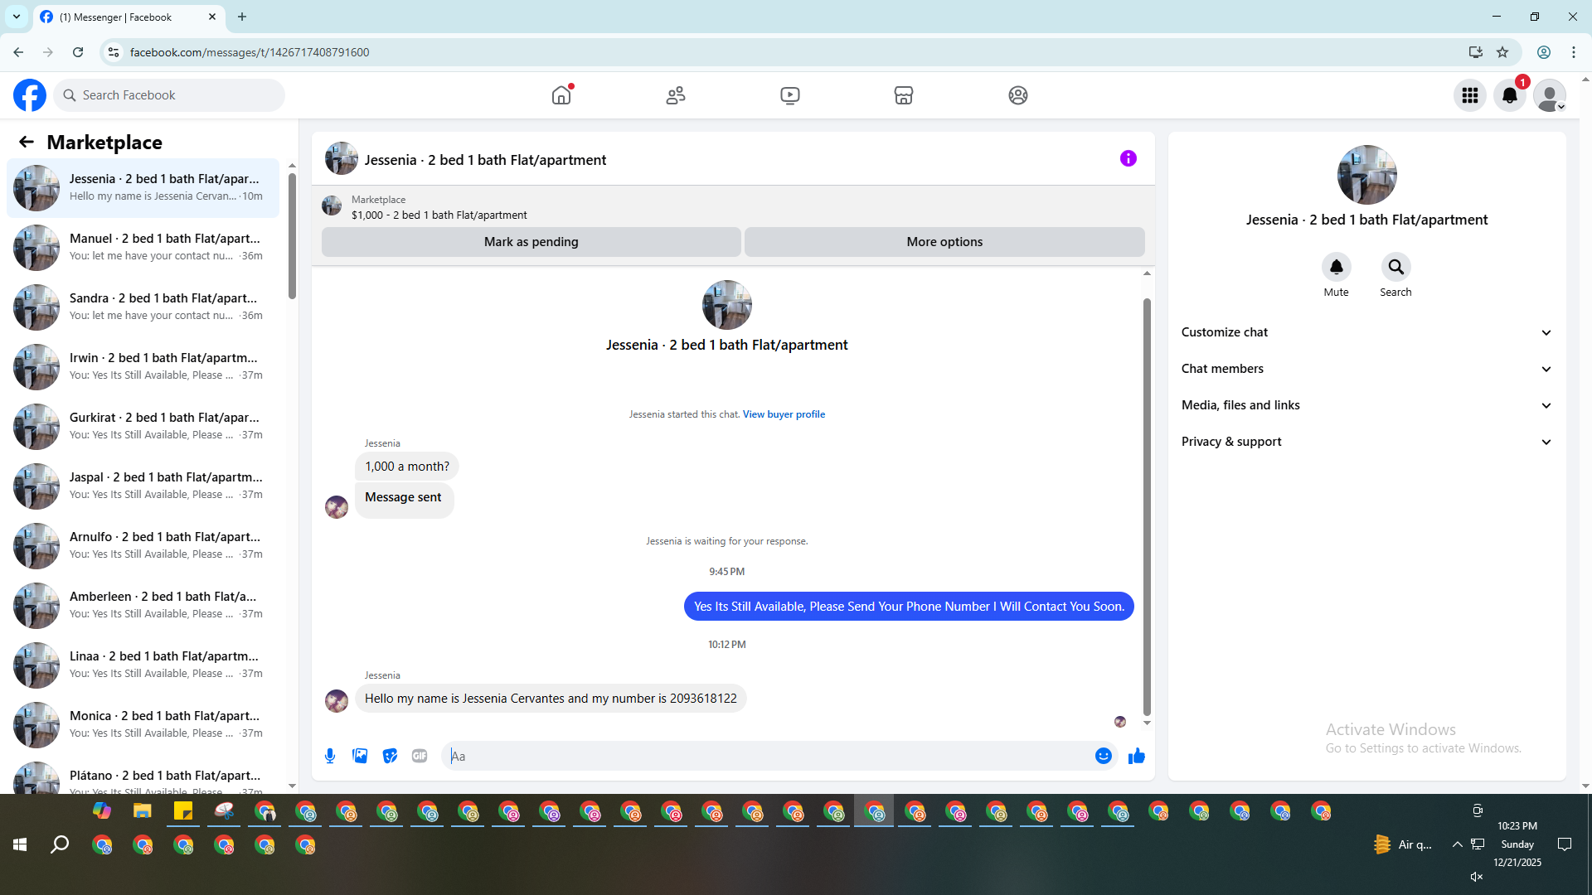Go back from Marketplace chats list

(27, 143)
